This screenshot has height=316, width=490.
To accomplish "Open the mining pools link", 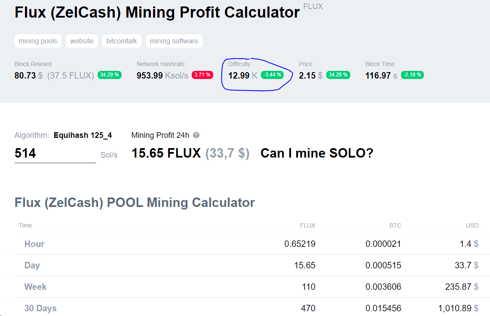I will click(x=38, y=41).
